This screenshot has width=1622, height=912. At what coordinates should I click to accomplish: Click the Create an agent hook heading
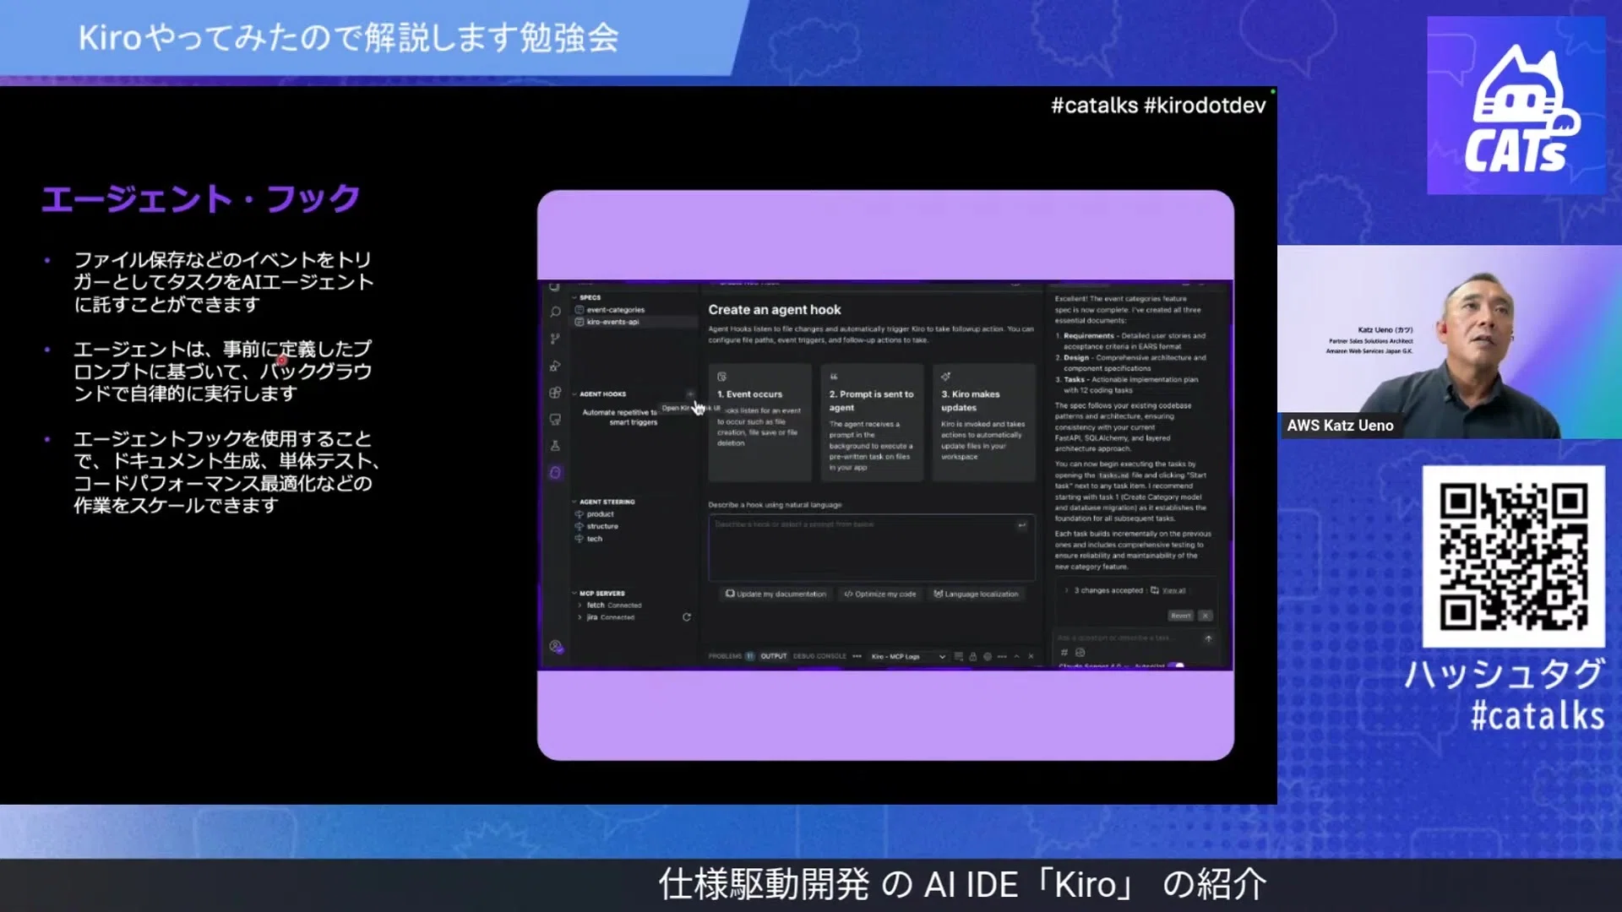tap(774, 310)
